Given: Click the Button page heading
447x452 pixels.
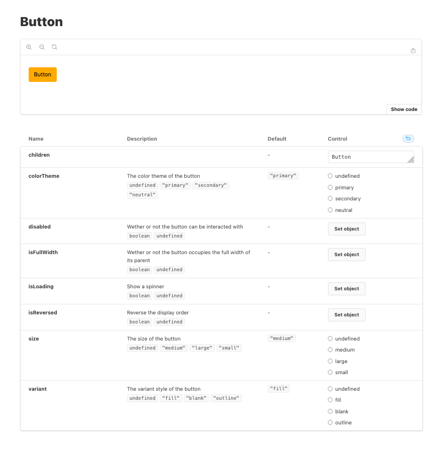Looking at the screenshot, I should click(x=42, y=22).
